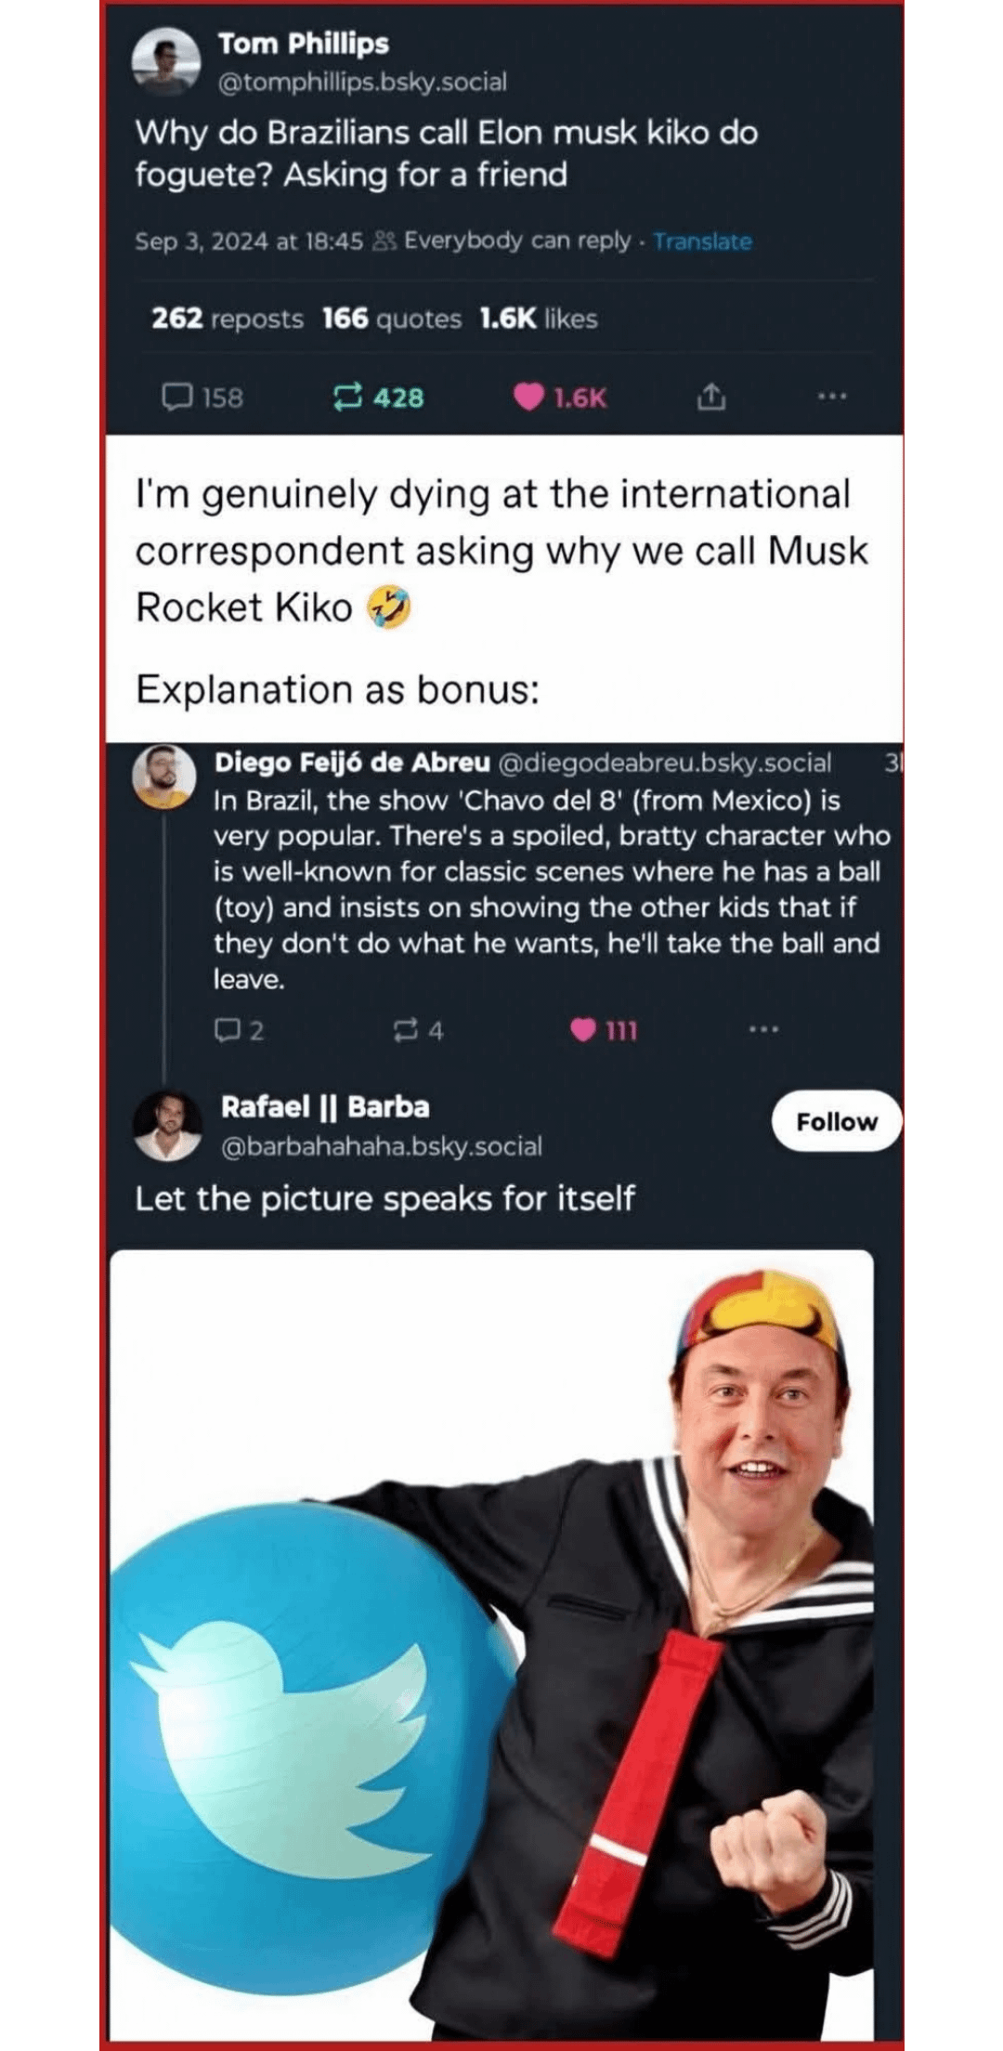The height and width of the screenshot is (2051, 1003).
Task: Tap the repost icon showing 4
Action: pyautogui.click(x=407, y=1030)
